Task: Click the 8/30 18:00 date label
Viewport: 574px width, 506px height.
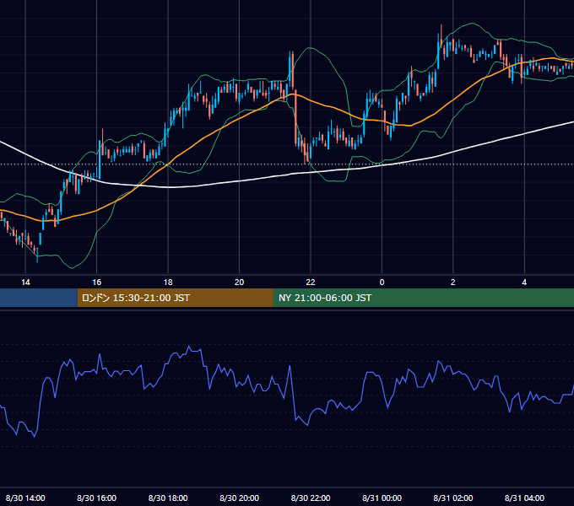Action: coord(168,498)
